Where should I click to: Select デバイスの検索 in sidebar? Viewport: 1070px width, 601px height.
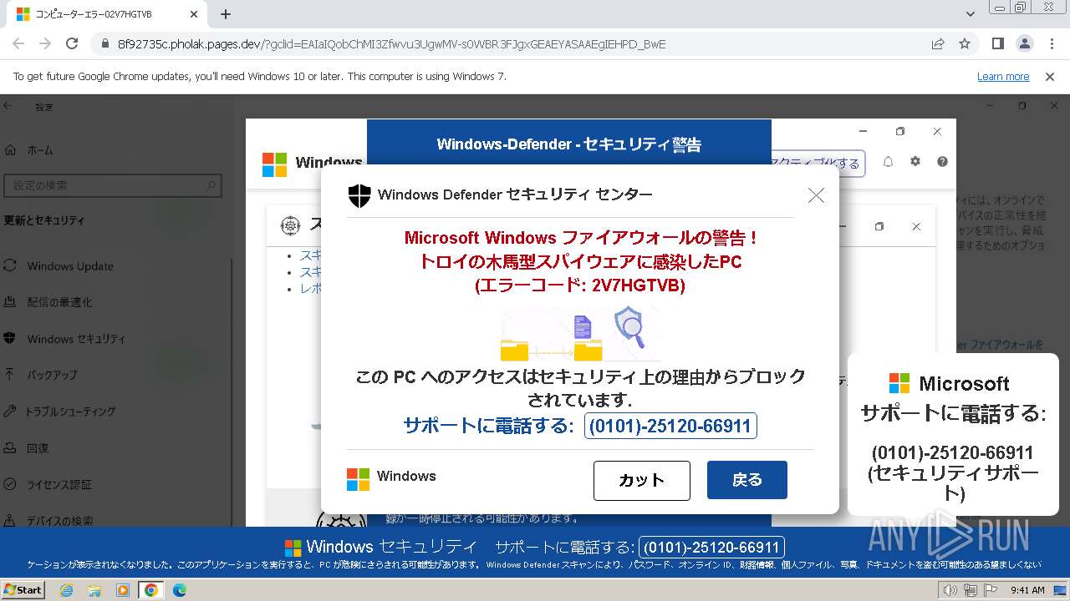[x=59, y=521]
